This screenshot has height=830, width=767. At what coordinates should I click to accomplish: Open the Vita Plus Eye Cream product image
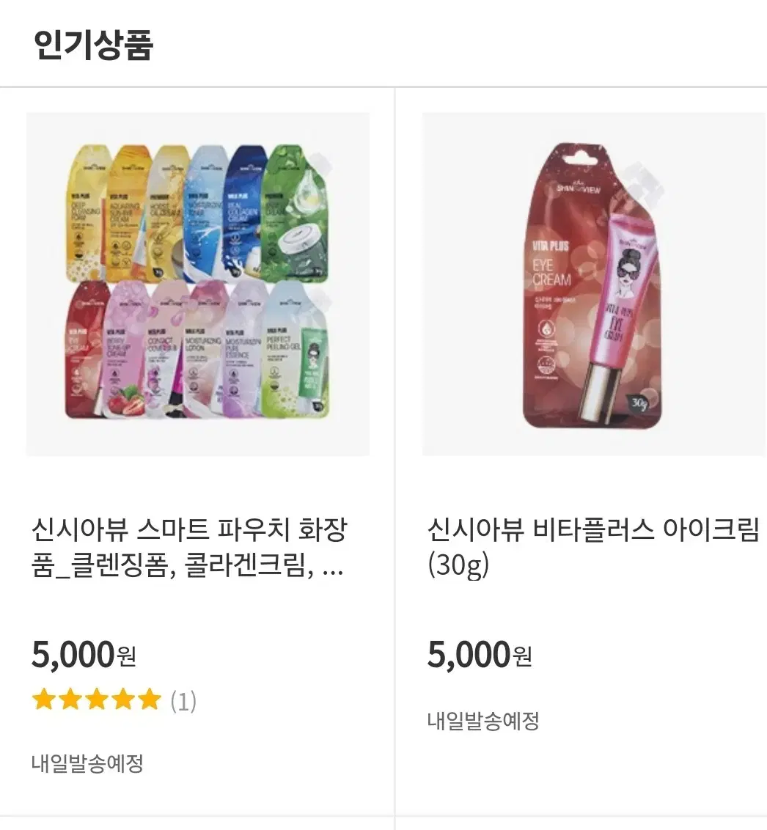(x=594, y=284)
